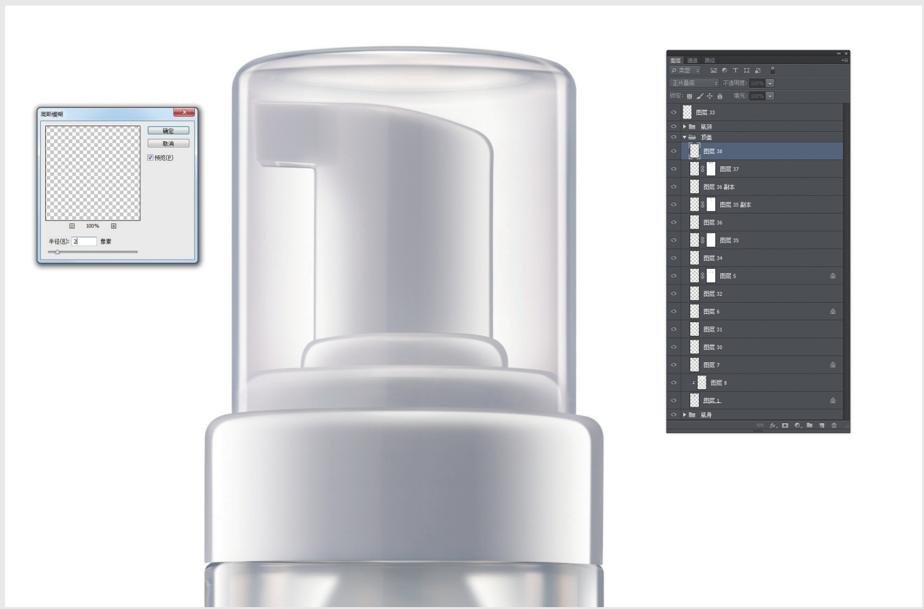This screenshot has height=609, width=924.
Task: Click the 确定 button in blur dialog
Action: click(x=168, y=131)
